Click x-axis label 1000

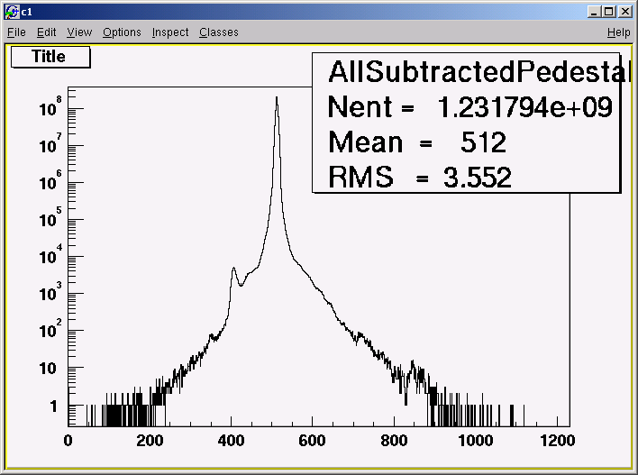click(476, 441)
